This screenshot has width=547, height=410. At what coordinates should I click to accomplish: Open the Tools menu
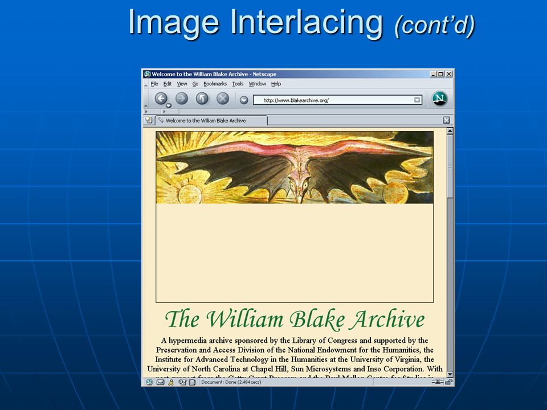(238, 84)
